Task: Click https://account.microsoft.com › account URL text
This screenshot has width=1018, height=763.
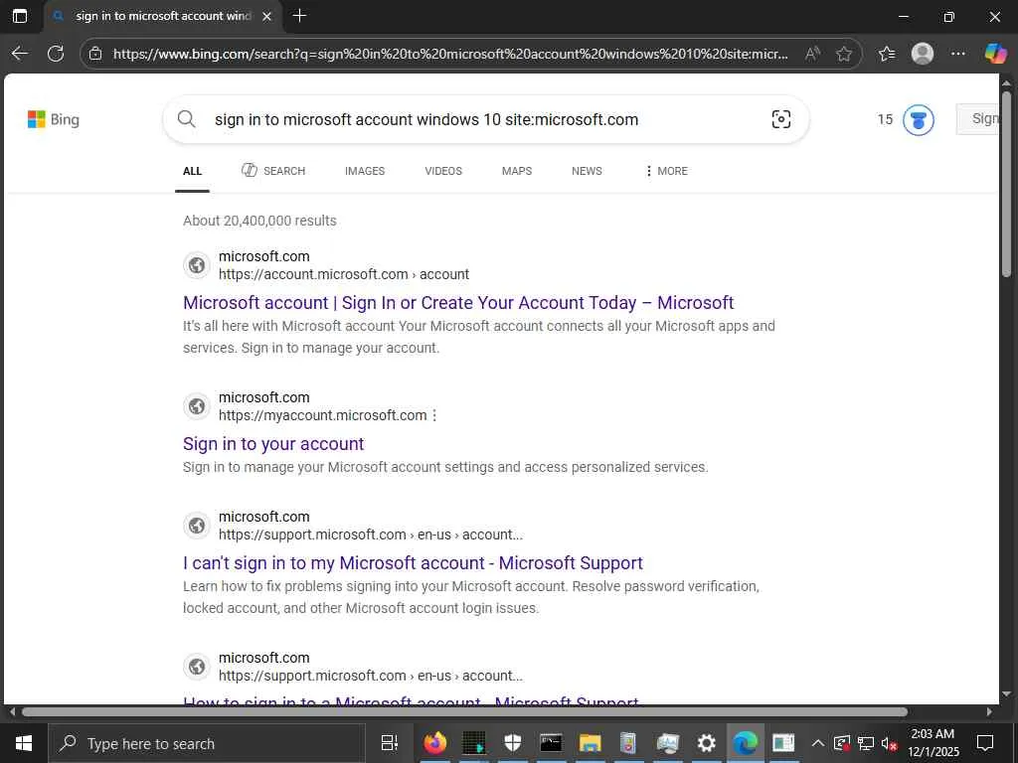Action: [x=343, y=274]
